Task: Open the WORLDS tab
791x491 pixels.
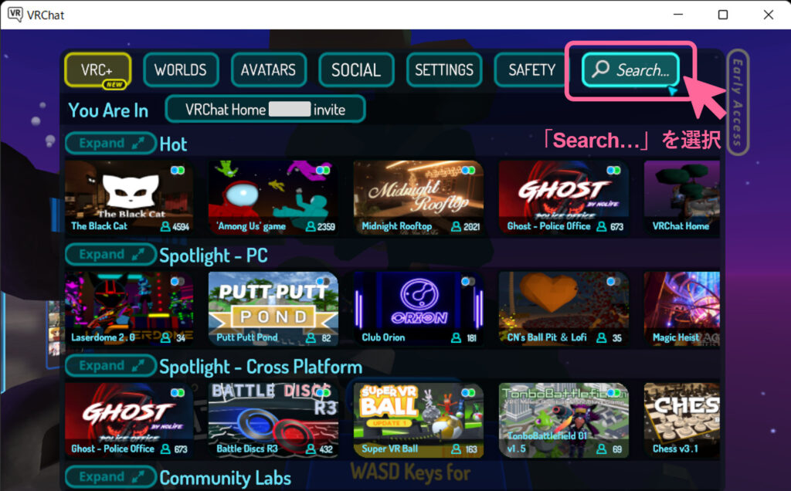Action: click(x=181, y=69)
